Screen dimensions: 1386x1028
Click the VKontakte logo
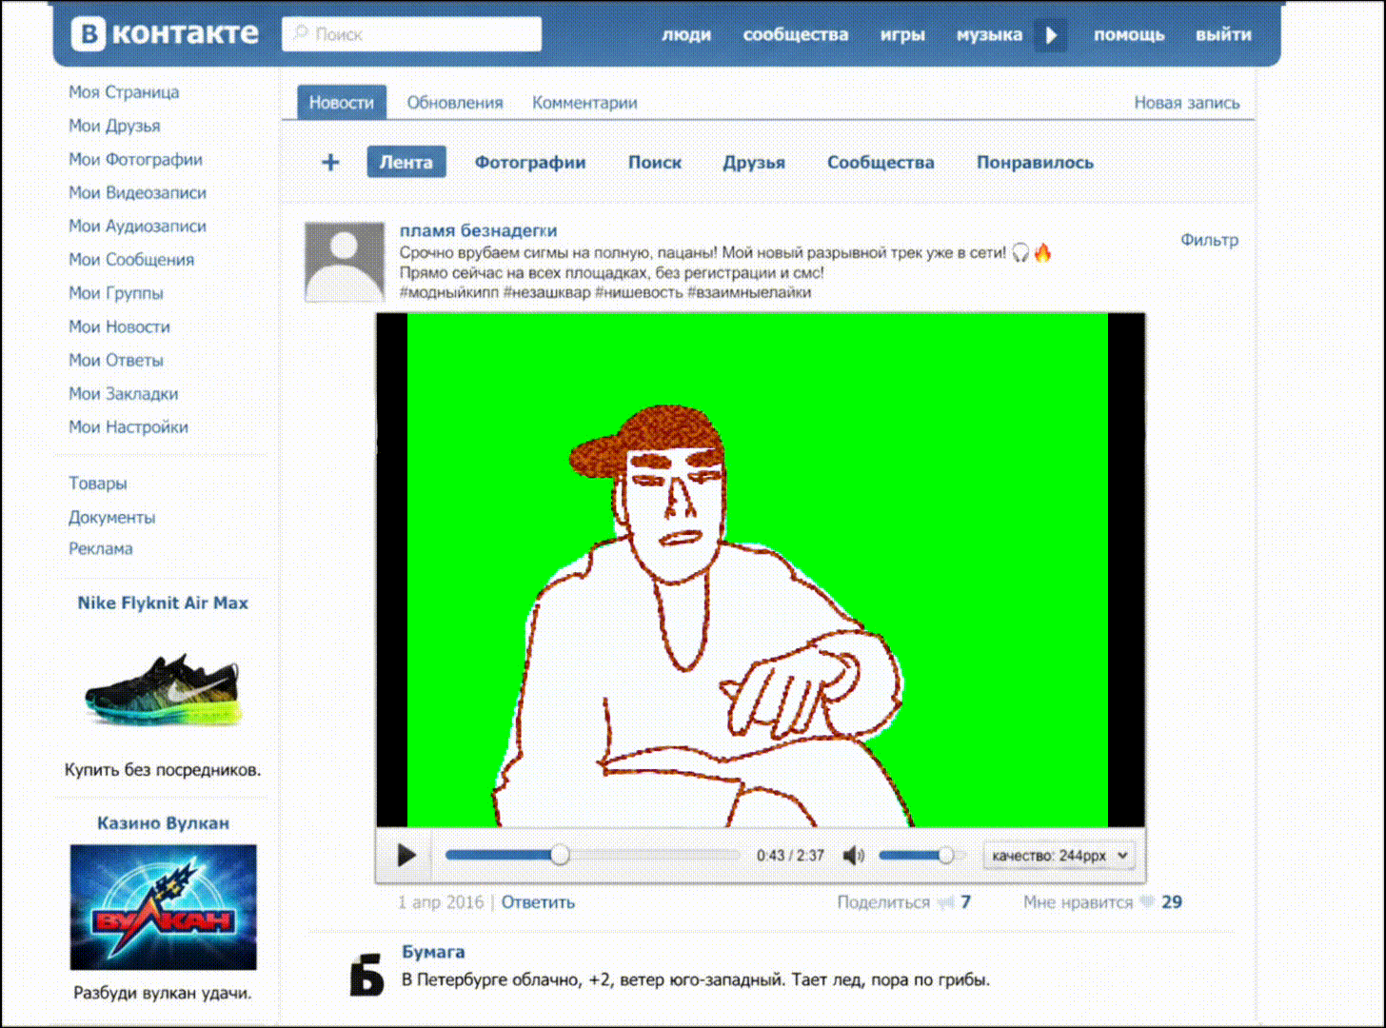(x=166, y=33)
